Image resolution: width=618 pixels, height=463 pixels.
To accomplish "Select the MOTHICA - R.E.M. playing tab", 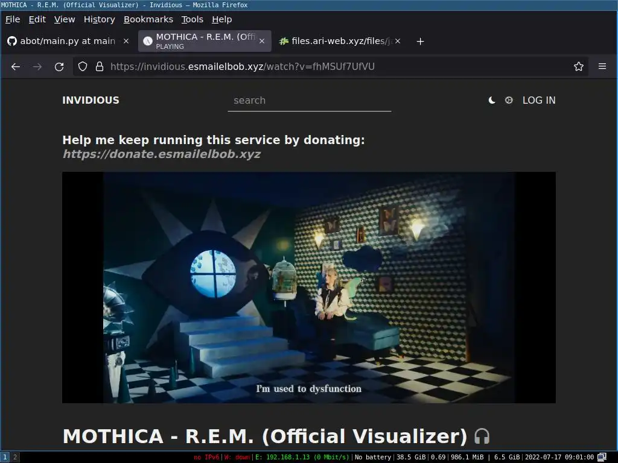I will point(205,41).
